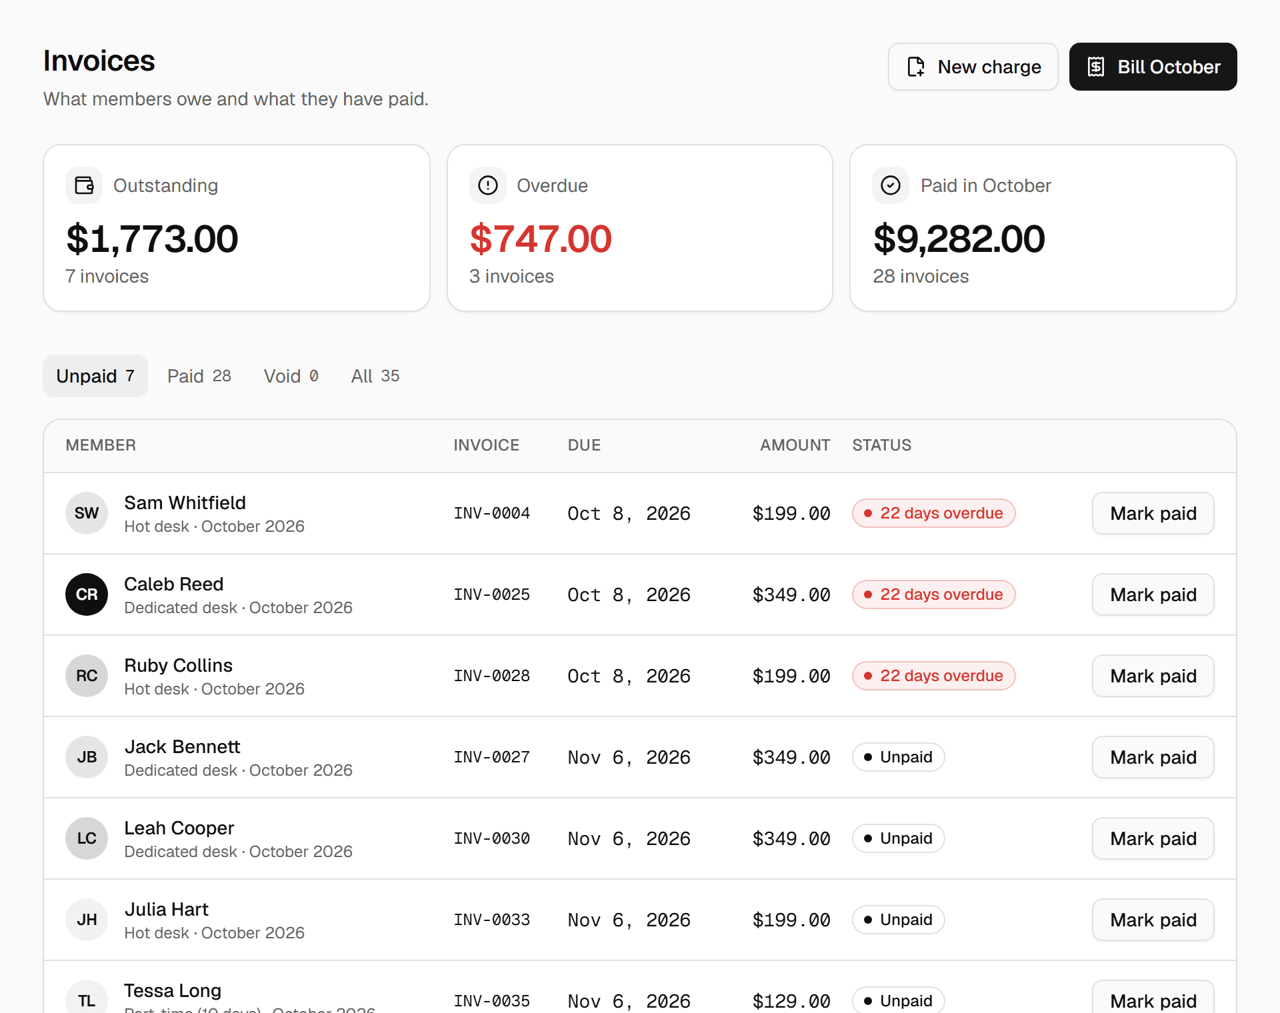
Task: Click the Ruby Collins member name
Action: (x=179, y=665)
